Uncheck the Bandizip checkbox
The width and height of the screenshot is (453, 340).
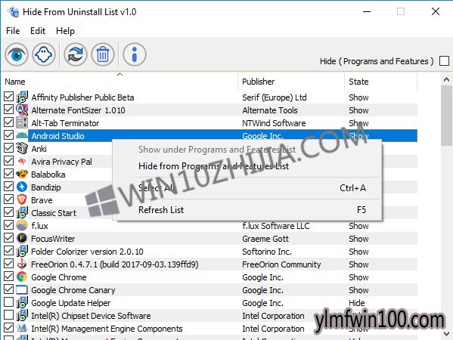[x=8, y=187]
